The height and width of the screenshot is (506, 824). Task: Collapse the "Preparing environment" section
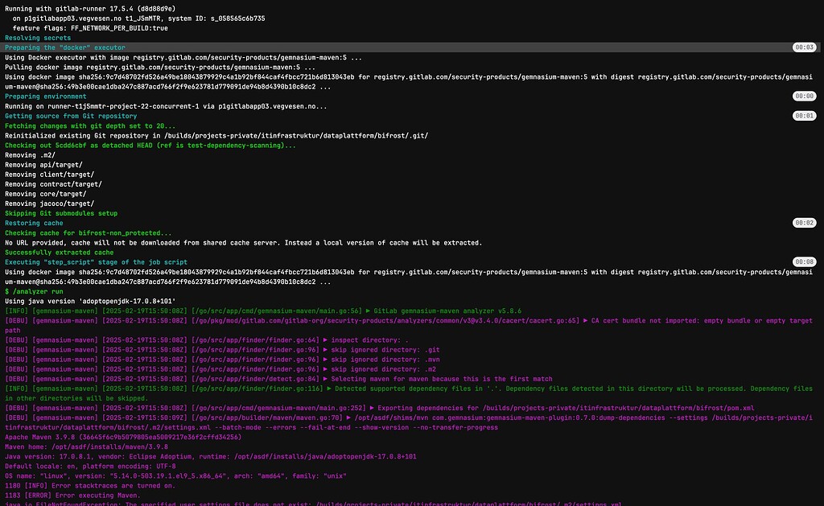(x=48, y=96)
